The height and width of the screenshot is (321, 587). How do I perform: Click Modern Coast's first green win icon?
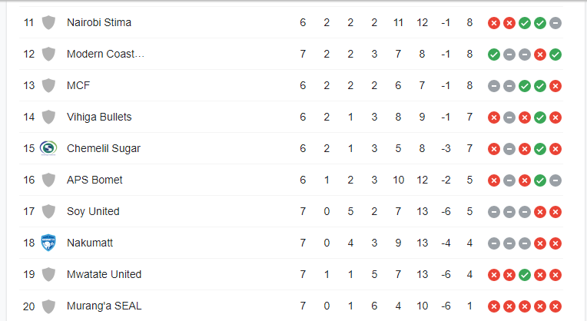coord(494,55)
